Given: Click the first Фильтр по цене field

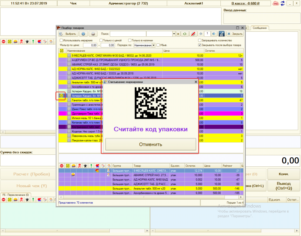Looking at the screenshot, I should [x=90, y=45].
